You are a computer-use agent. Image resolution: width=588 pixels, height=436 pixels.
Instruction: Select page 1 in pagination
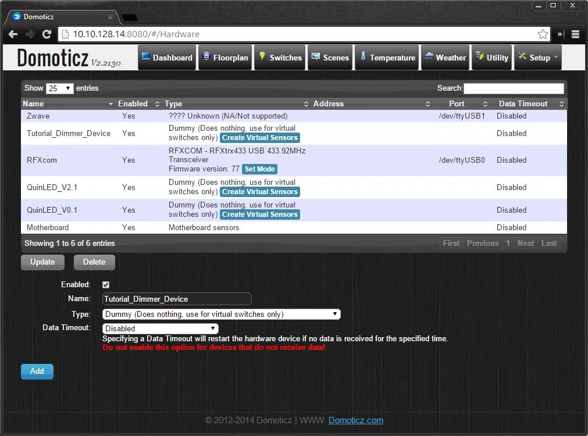(508, 244)
